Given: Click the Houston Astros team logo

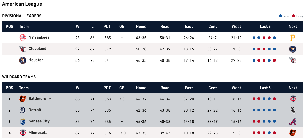Looking at the screenshot, I should click(x=23, y=60).
